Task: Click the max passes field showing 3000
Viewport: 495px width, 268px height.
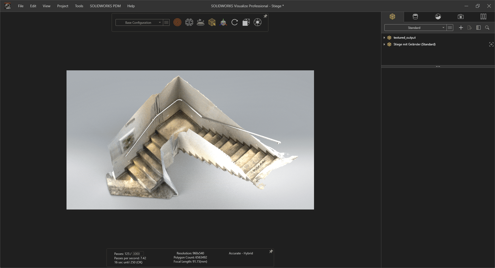Action: 138,254
